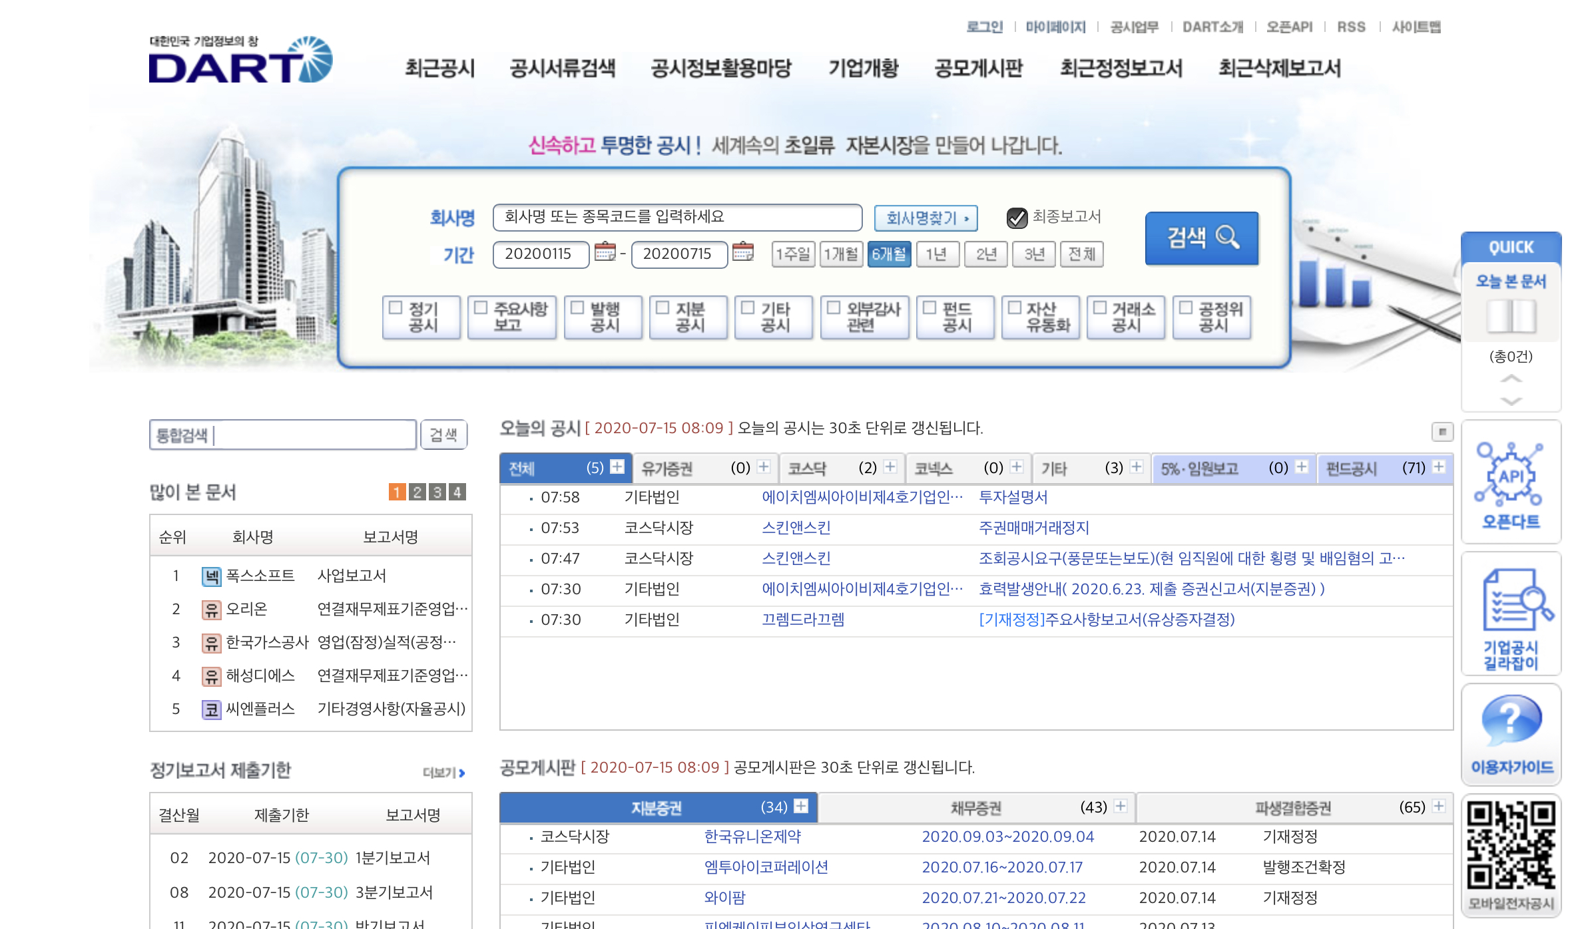This screenshot has height=929, width=1590.
Task: Check the 지분공시 checkbox
Action: pyautogui.click(x=662, y=307)
